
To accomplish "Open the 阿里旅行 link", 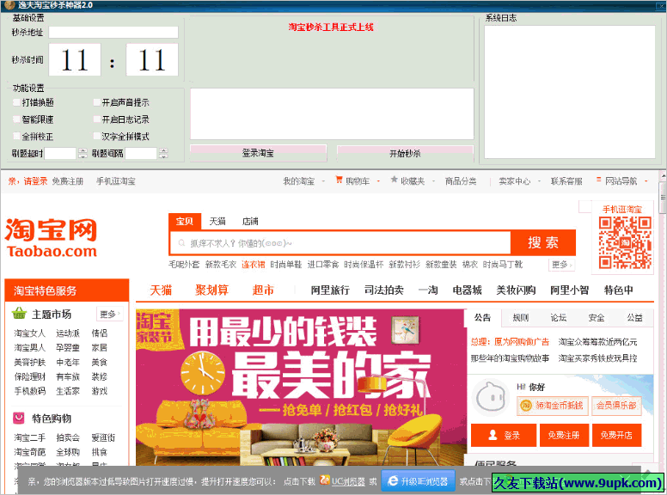I will [x=330, y=290].
